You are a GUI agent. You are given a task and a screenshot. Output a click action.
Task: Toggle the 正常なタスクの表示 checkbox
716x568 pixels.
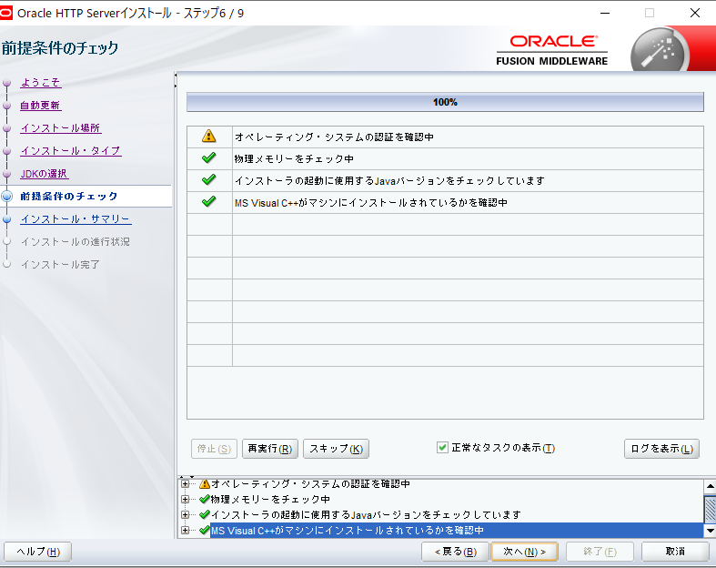pos(443,448)
